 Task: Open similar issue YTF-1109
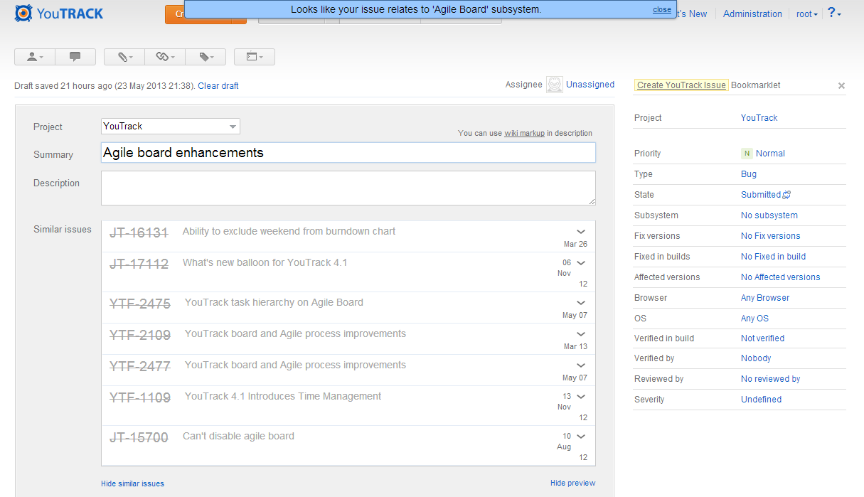pyautogui.click(x=140, y=397)
